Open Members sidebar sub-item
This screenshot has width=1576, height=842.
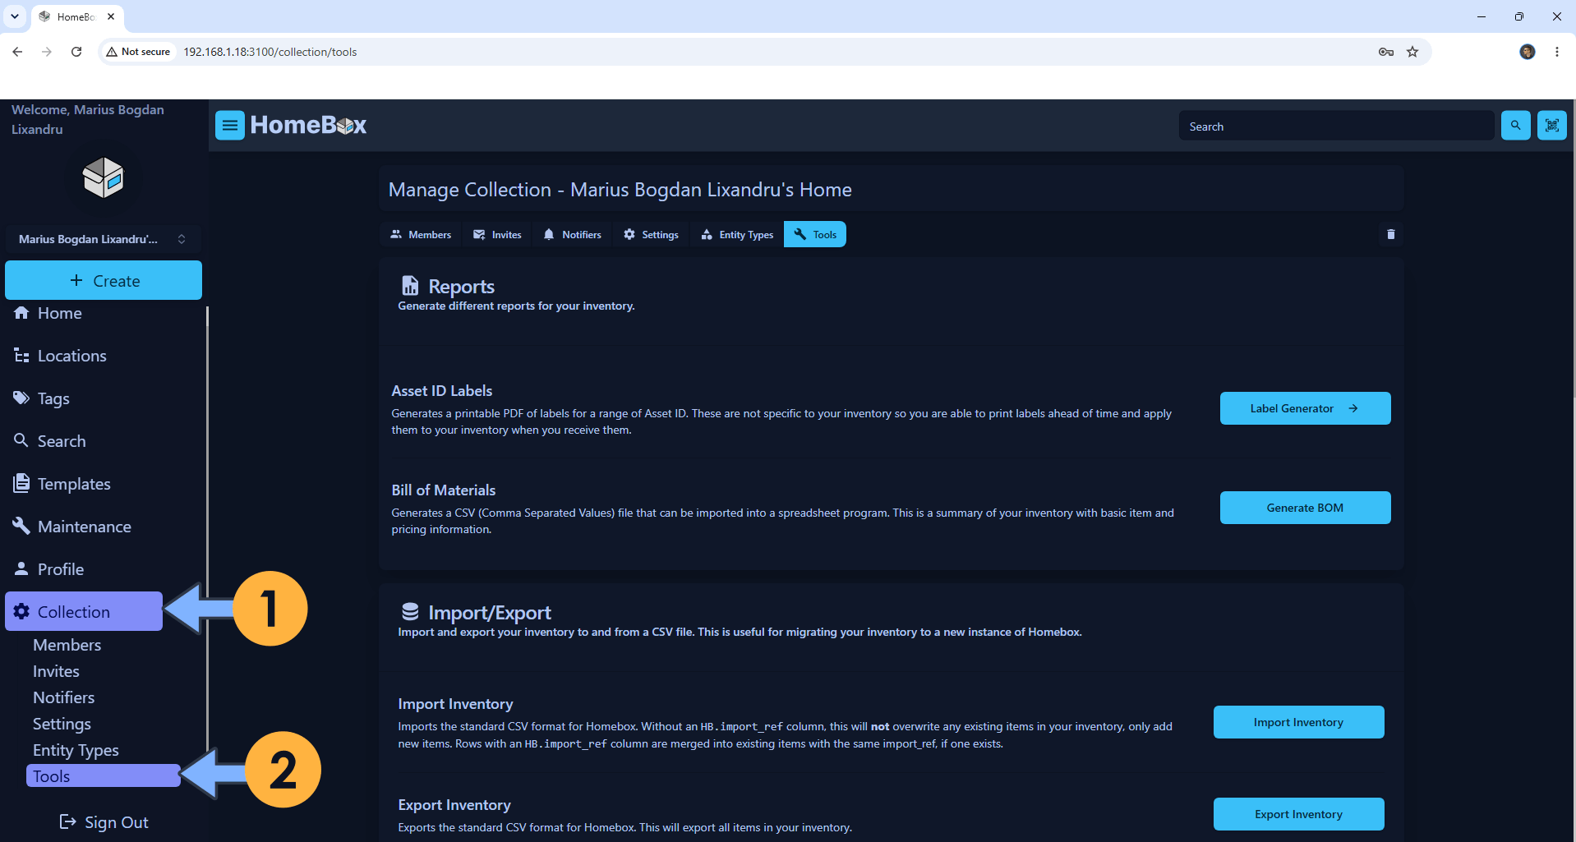[67, 645]
